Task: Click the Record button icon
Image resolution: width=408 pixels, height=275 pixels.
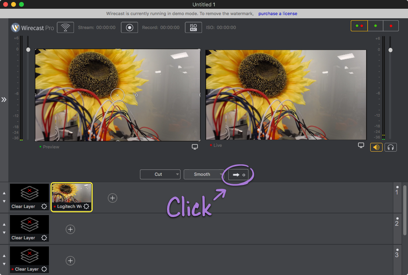Action: point(129,27)
